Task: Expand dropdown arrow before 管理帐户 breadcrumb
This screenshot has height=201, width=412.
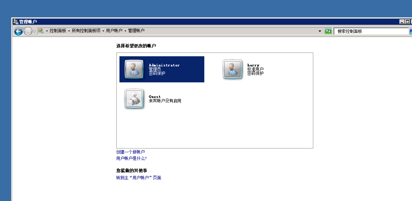Action: (125, 31)
